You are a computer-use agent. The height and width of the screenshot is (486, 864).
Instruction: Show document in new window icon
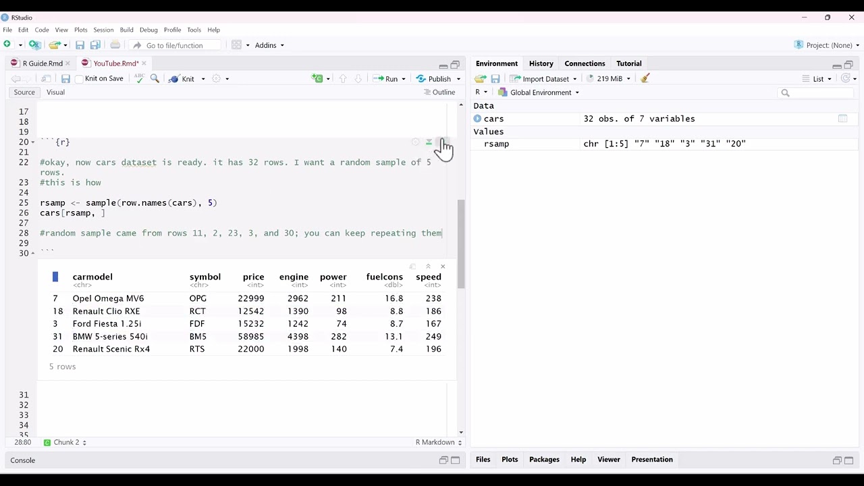pyautogui.click(x=46, y=79)
